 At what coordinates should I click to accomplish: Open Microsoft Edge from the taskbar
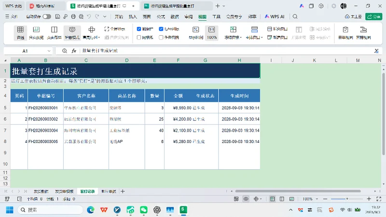tap(91, 210)
